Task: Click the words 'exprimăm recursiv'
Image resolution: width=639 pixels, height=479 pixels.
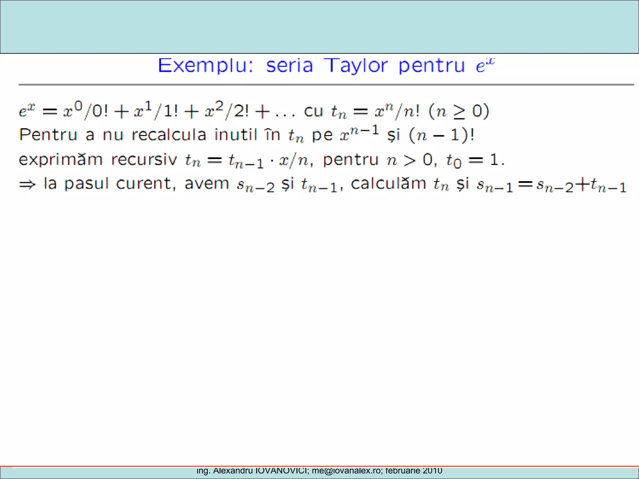Action: [98, 160]
